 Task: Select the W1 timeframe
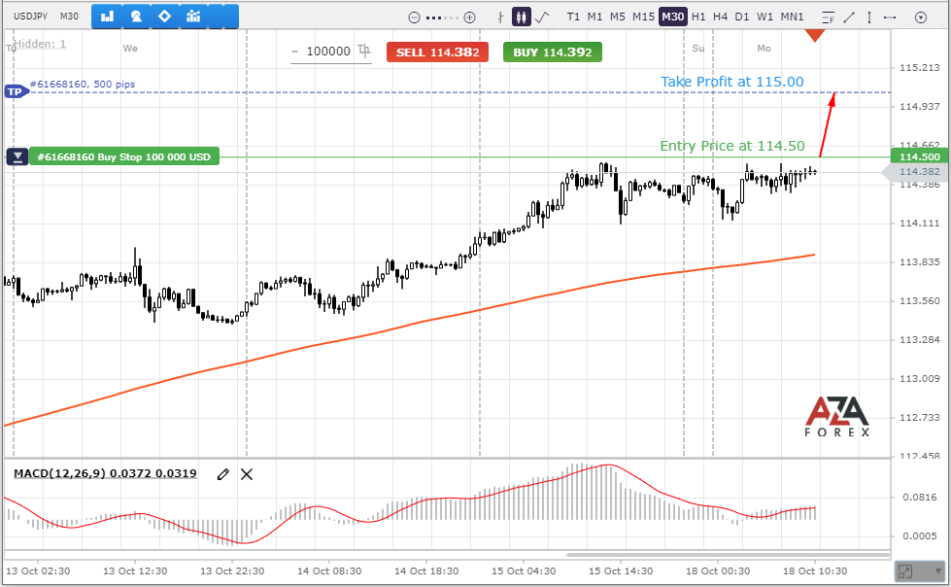coord(764,17)
